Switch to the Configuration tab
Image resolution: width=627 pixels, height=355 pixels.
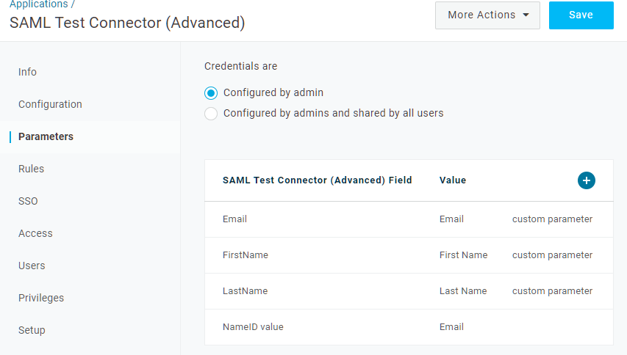click(x=50, y=104)
